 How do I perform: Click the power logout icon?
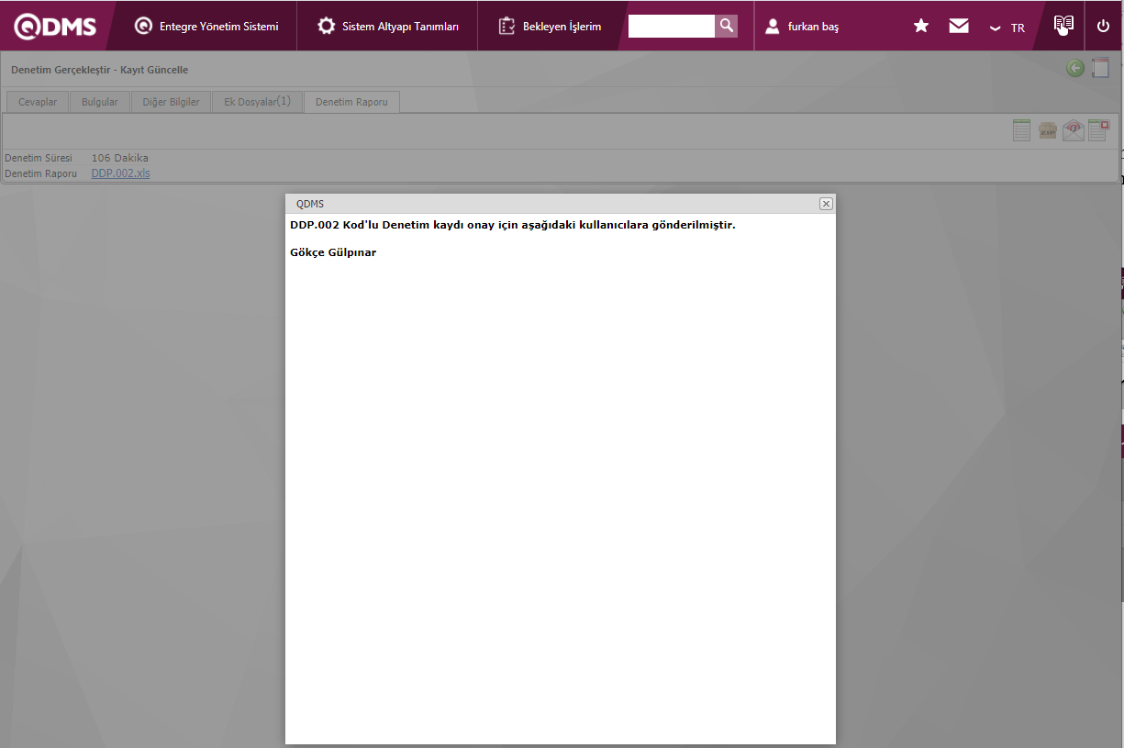coord(1103,27)
